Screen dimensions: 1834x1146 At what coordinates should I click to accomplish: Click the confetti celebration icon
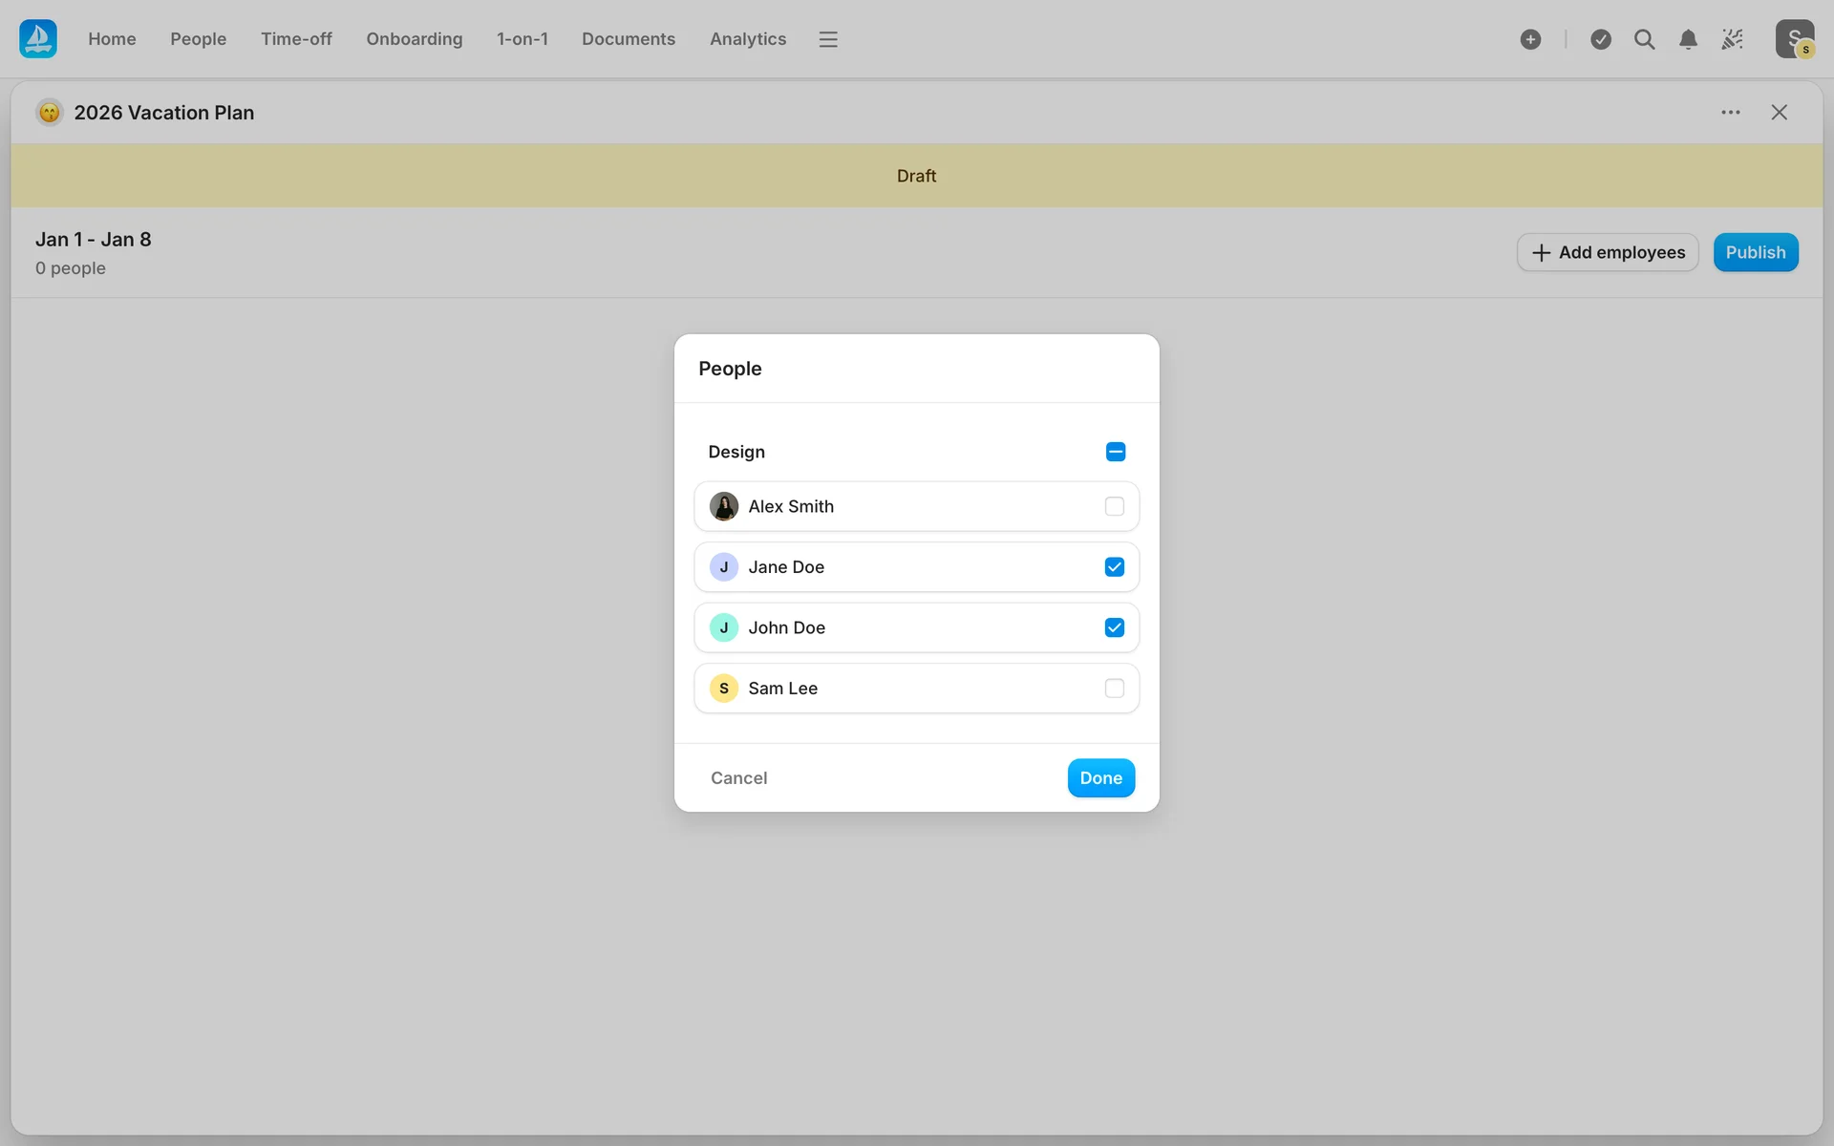[x=1732, y=39]
